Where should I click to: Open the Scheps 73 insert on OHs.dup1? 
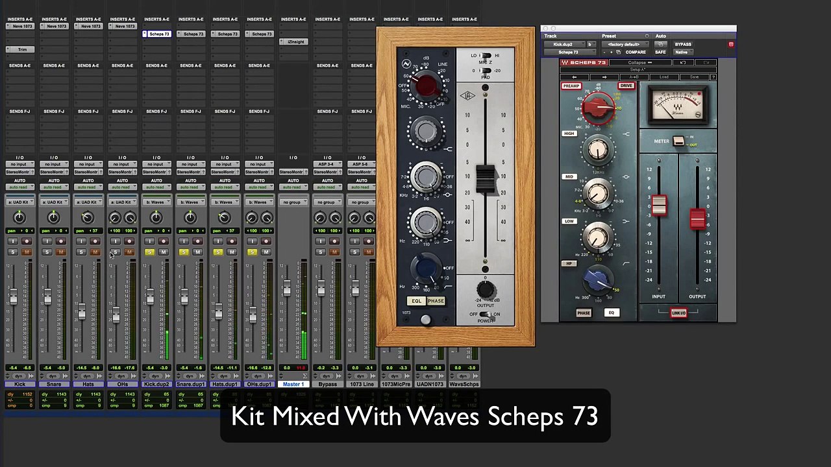259,34
